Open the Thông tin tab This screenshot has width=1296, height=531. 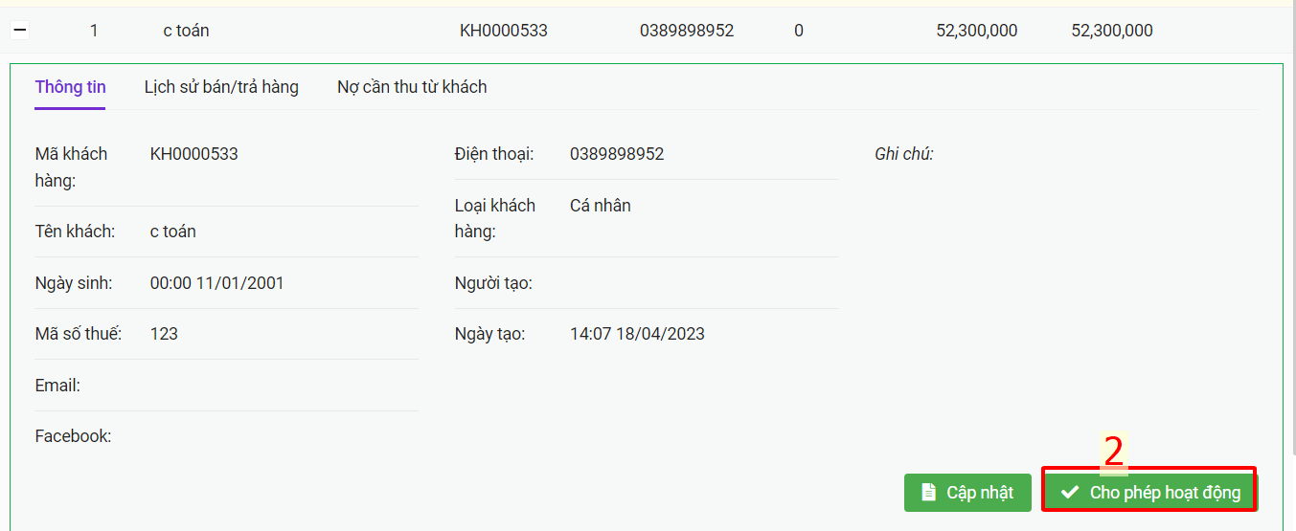pos(70,87)
